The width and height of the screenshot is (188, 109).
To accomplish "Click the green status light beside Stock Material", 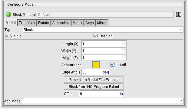I will click(x=8, y=14).
